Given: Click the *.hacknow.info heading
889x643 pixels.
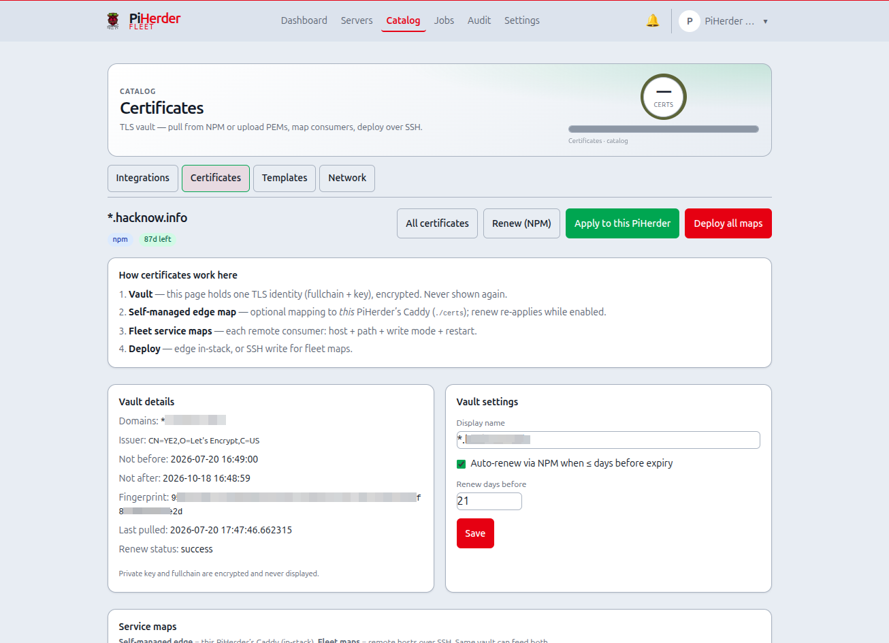Looking at the screenshot, I should 147,218.
